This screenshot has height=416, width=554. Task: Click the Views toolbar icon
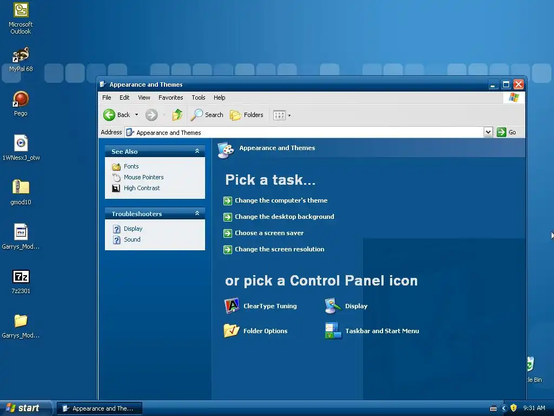pyautogui.click(x=279, y=115)
